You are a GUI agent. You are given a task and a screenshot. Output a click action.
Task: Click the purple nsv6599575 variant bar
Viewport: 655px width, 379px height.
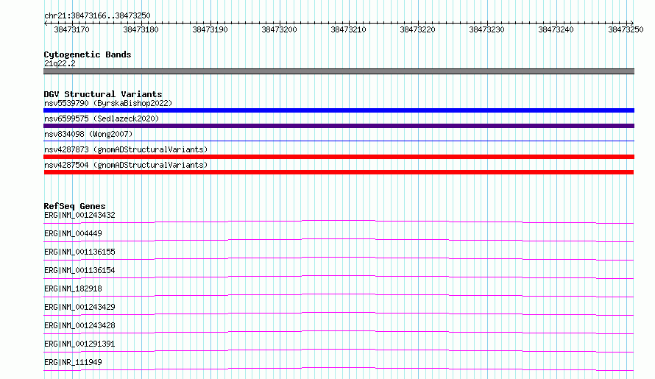click(x=339, y=126)
